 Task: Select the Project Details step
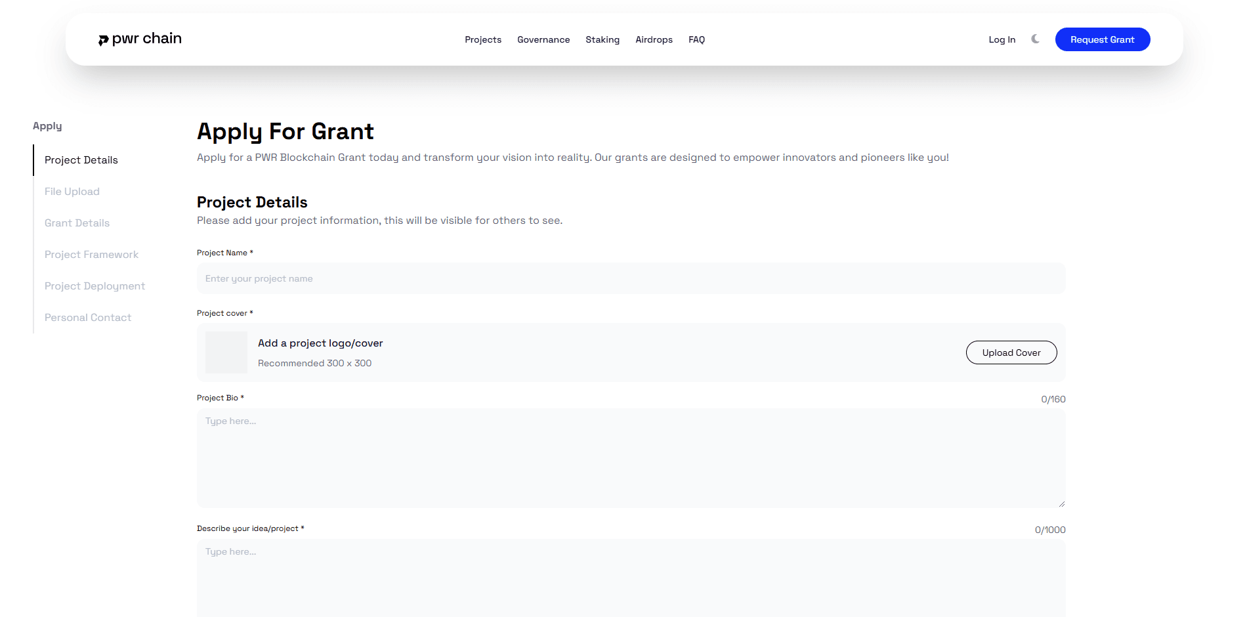[x=81, y=160]
